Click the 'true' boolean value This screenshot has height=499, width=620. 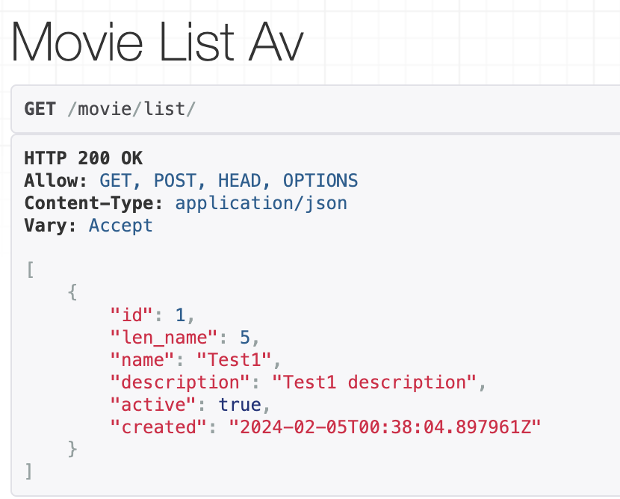(240, 405)
